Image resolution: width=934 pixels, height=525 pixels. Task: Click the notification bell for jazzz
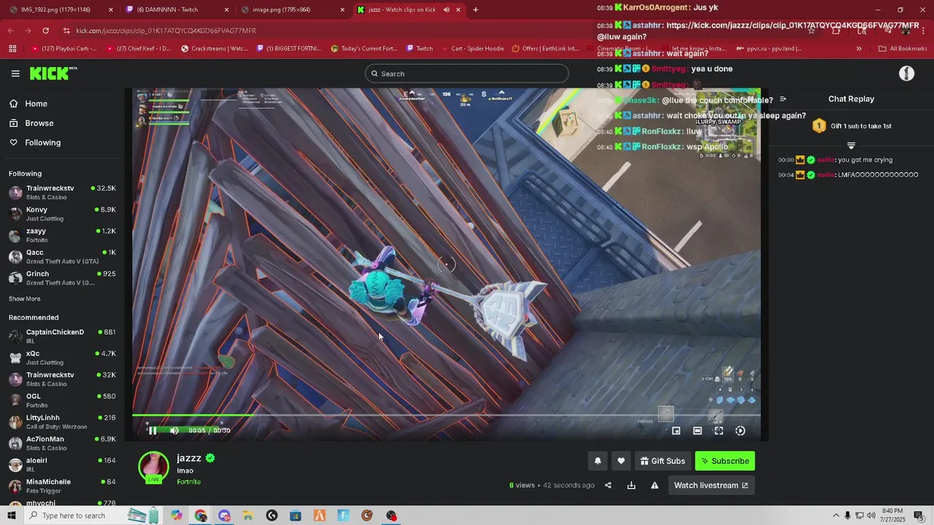598,461
